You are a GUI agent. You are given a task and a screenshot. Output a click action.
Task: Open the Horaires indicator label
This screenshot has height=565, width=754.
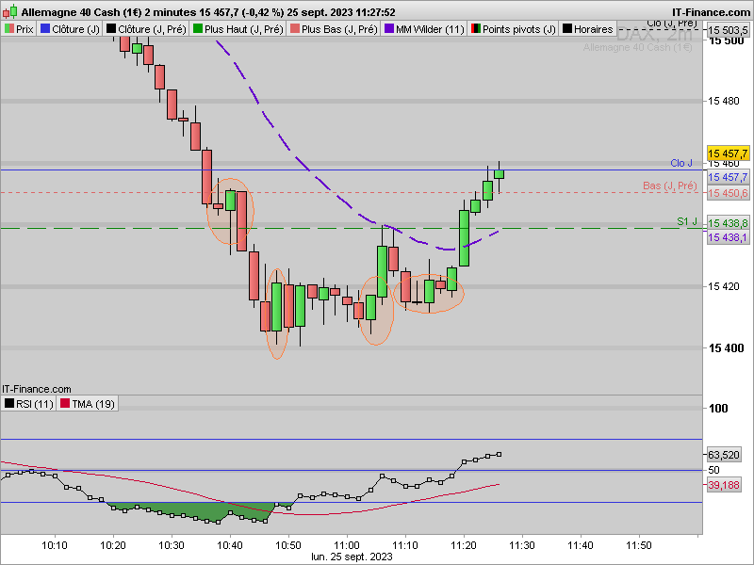click(x=587, y=29)
